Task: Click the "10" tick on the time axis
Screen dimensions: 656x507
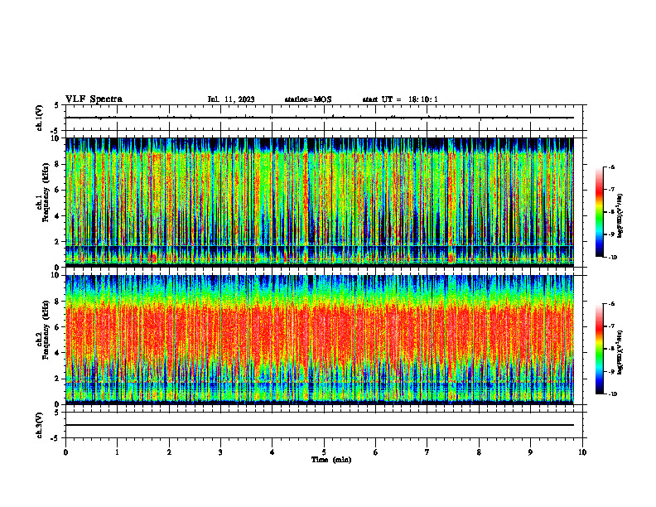Action: [x=582, y=452]
